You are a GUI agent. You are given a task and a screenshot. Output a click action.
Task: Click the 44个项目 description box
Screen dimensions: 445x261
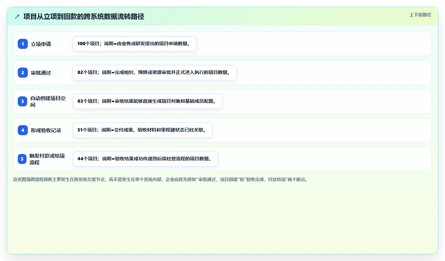(x=145, y=159)
